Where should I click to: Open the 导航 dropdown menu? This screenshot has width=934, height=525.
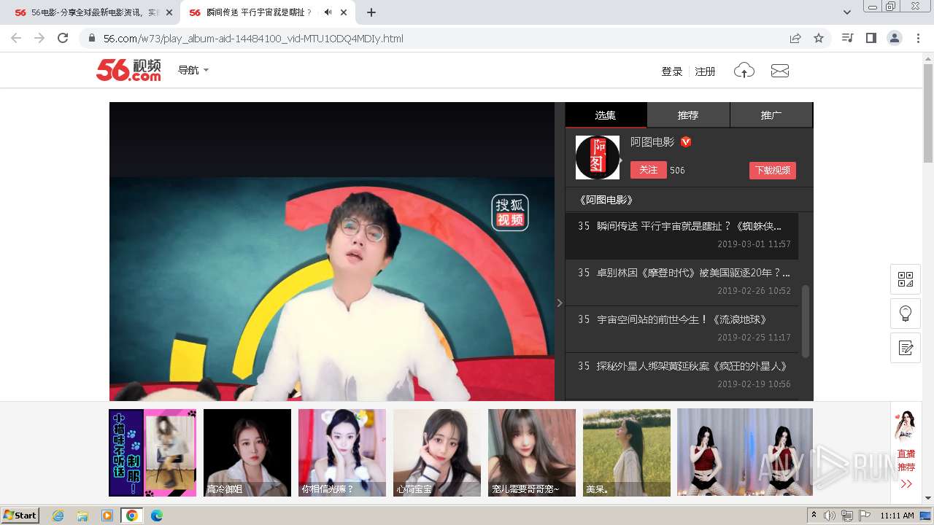point(193,70)
